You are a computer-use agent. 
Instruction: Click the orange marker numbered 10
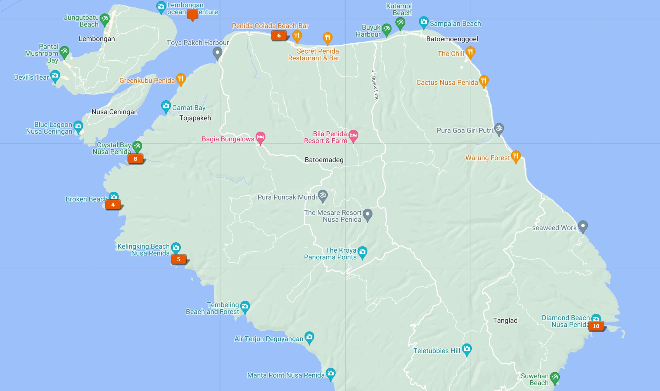(x=596, y=326)
